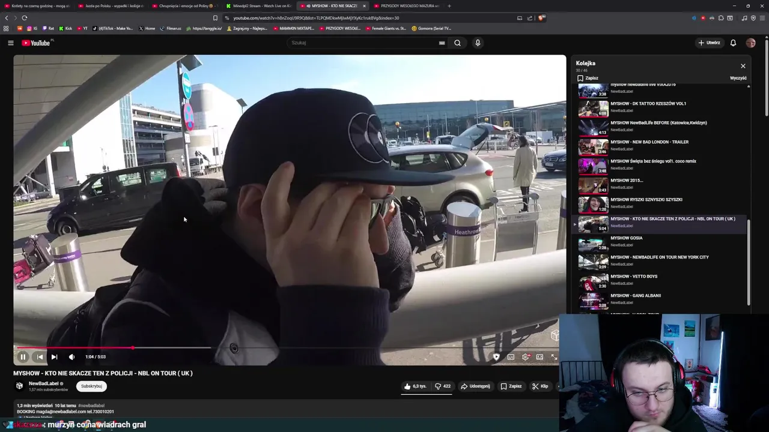
Task: Close the Kolejka queue panel
Action: [x=743, y=66]
